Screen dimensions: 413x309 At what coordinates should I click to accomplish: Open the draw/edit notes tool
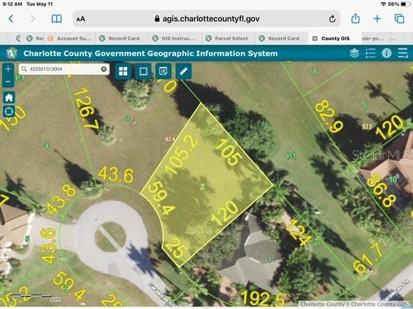pyautogui.click(x=163, y=71)
